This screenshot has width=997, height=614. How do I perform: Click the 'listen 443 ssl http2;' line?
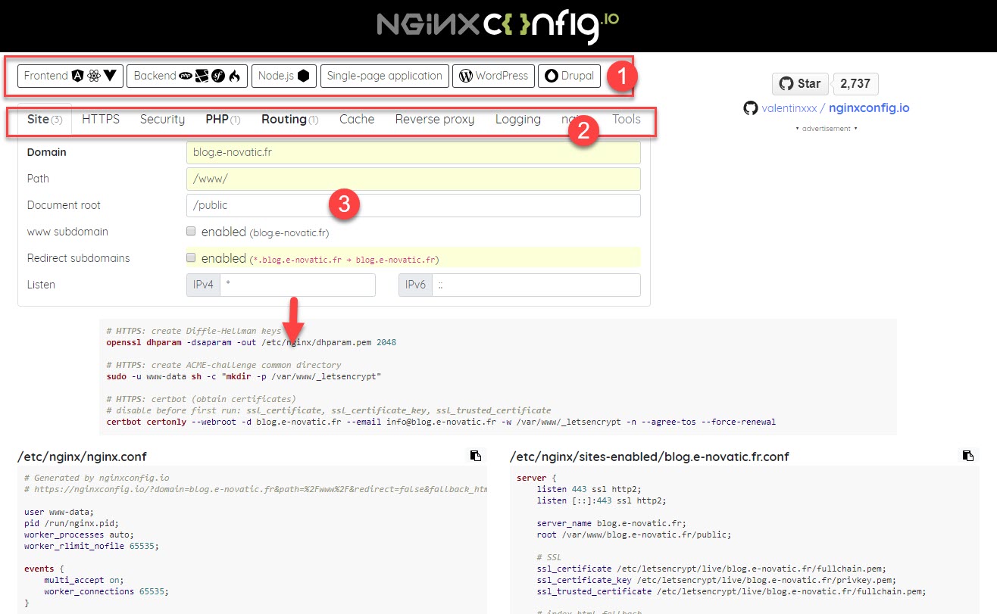[589, 489]
